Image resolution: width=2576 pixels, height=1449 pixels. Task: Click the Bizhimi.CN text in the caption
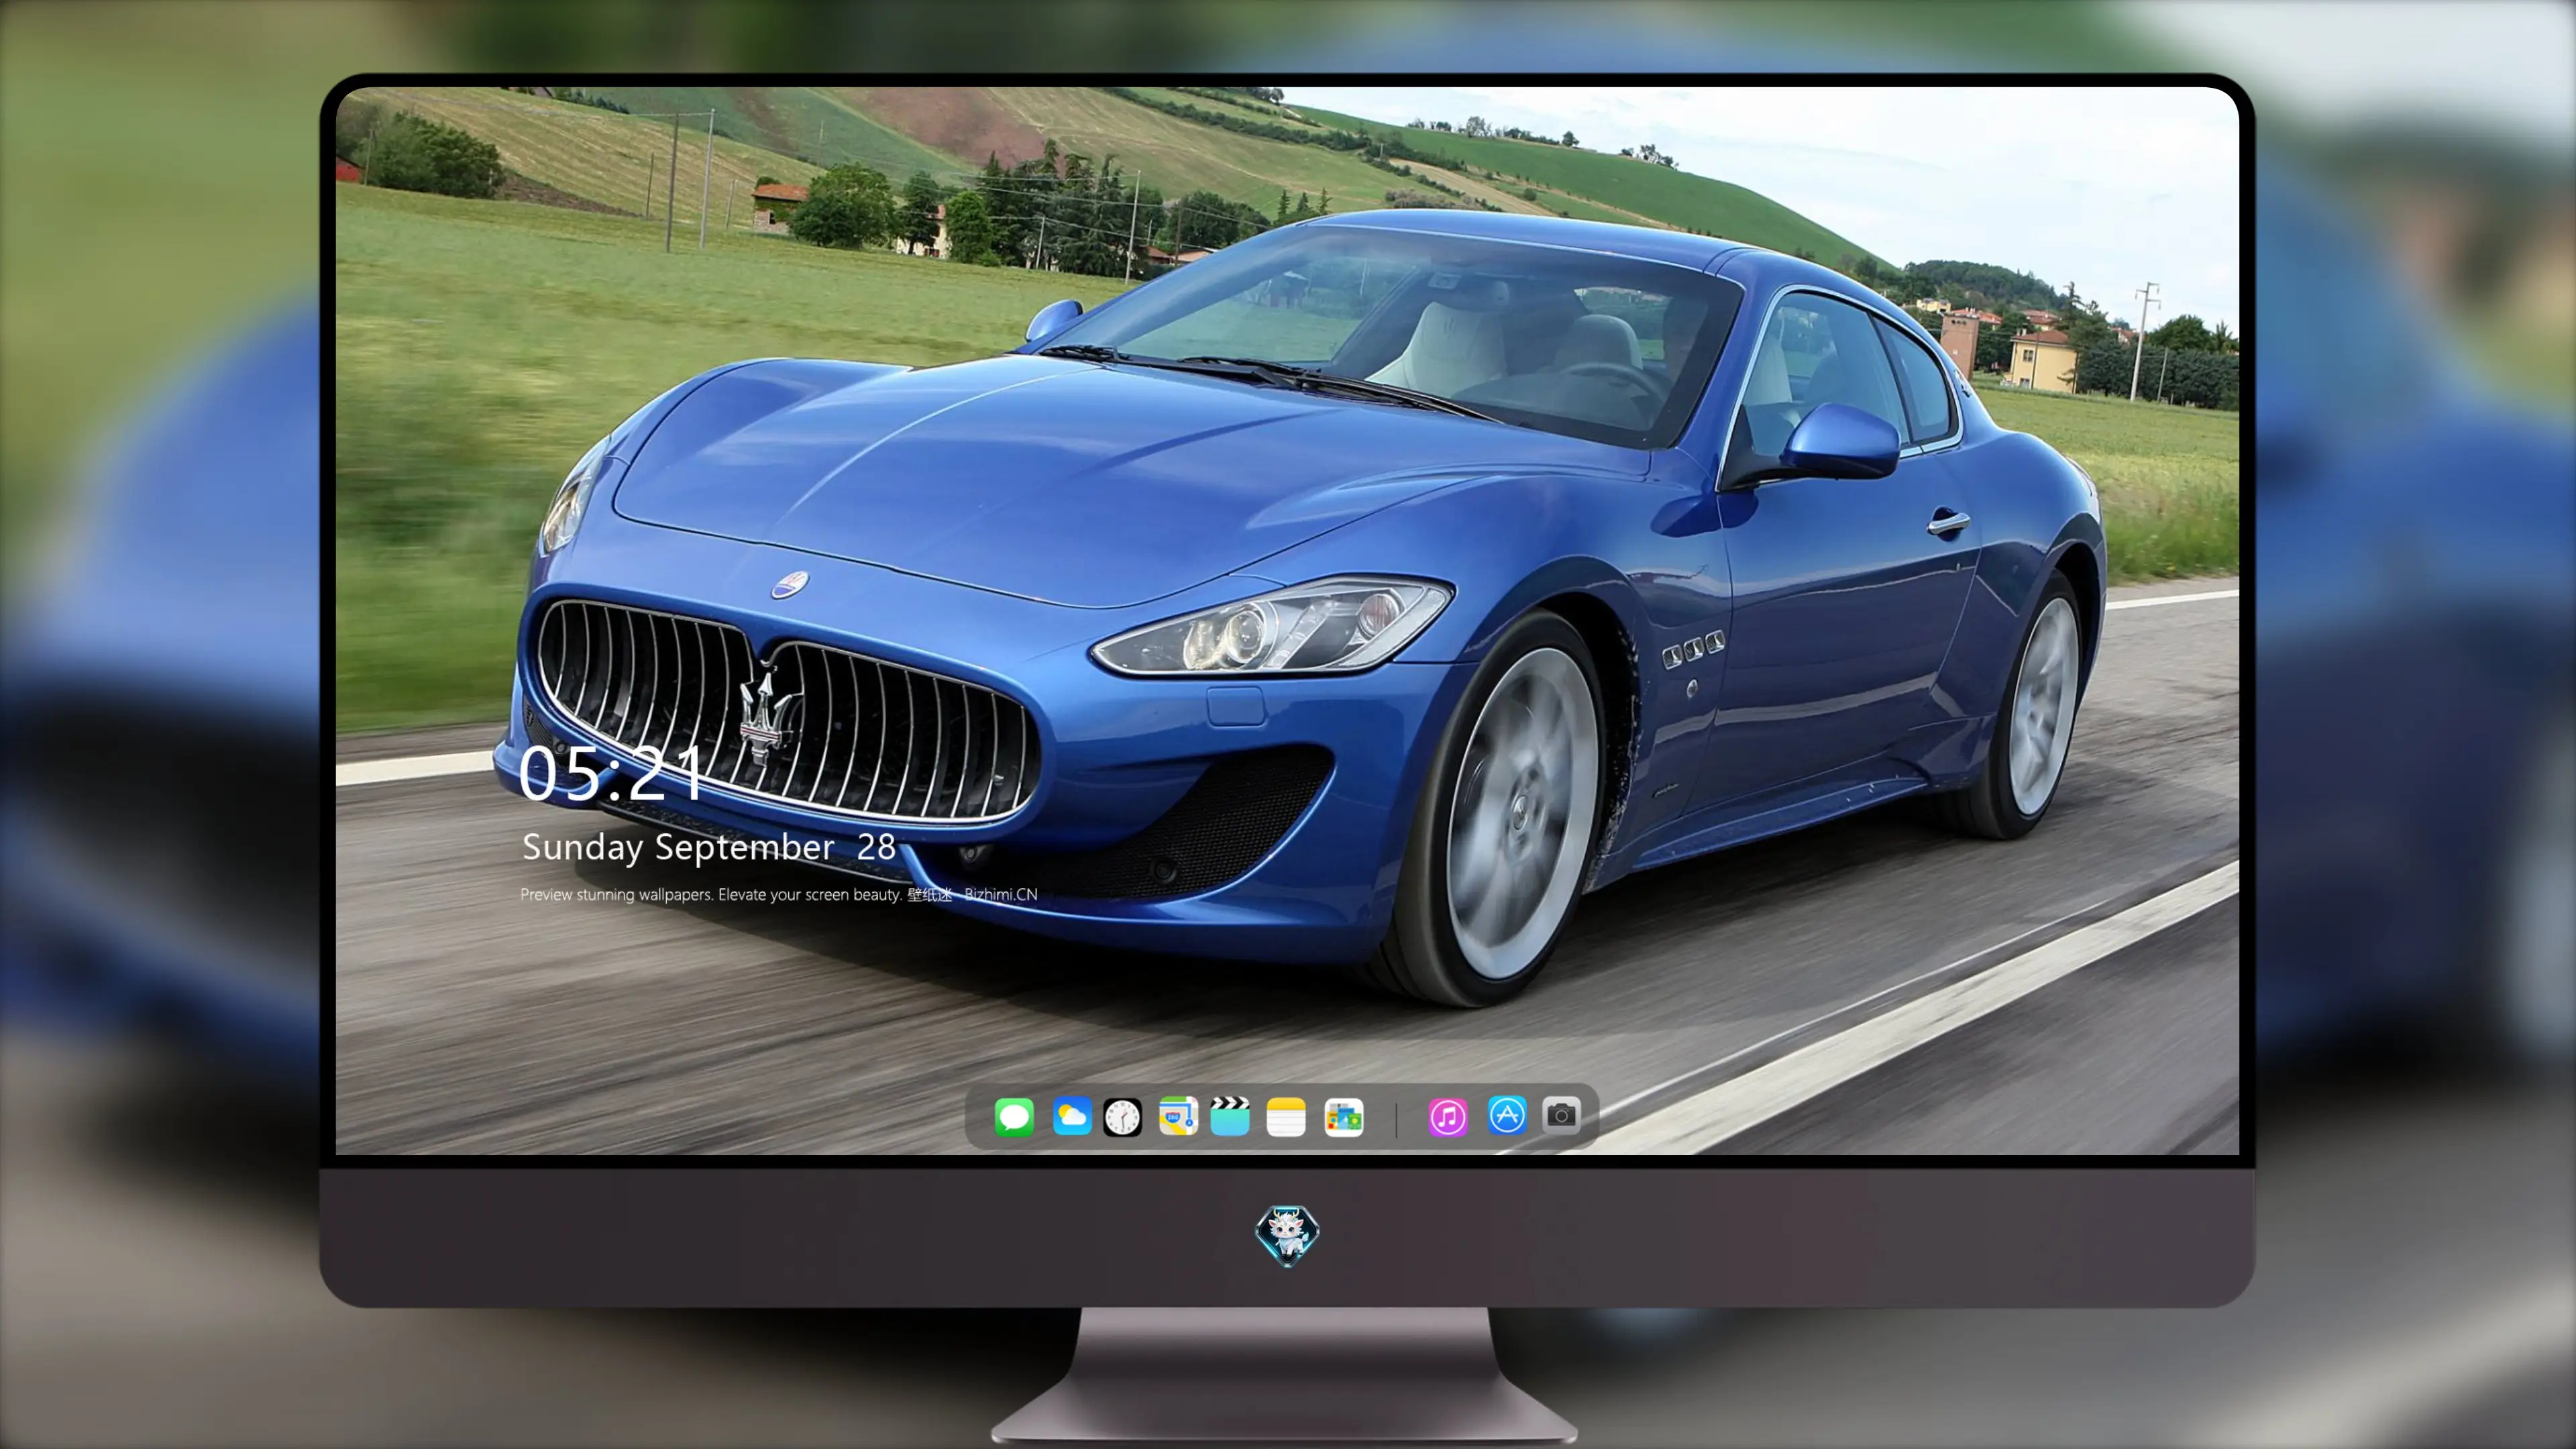[1000, 894]
